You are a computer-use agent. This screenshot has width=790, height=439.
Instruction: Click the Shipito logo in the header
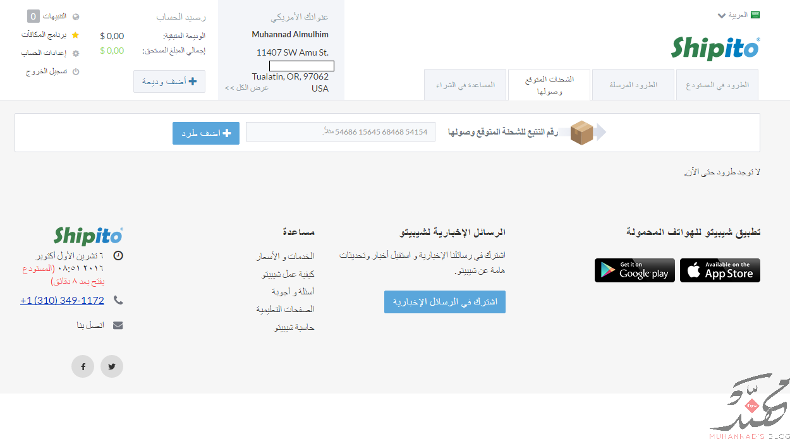(715, 49)
